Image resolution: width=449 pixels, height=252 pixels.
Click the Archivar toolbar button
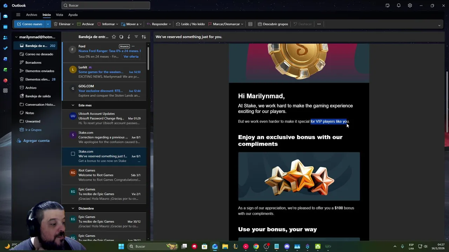click(86, 24)
